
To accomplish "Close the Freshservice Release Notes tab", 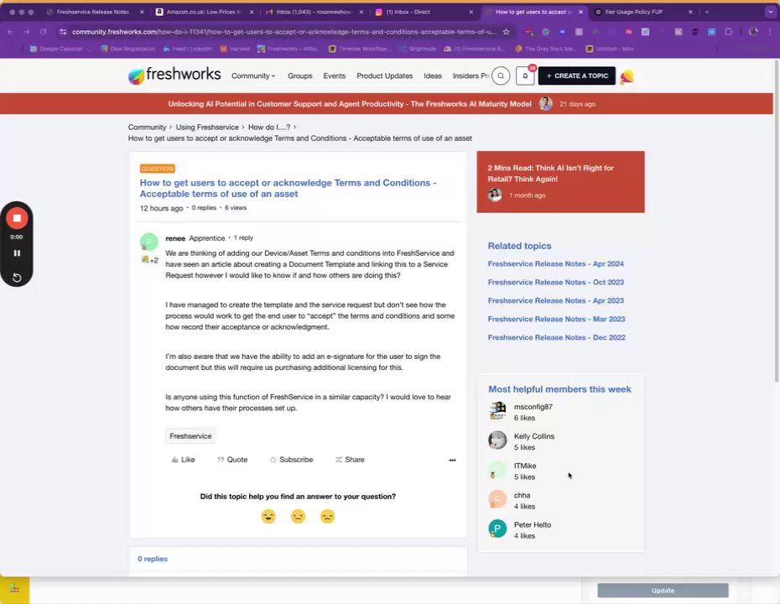I will tap(142, 12).
